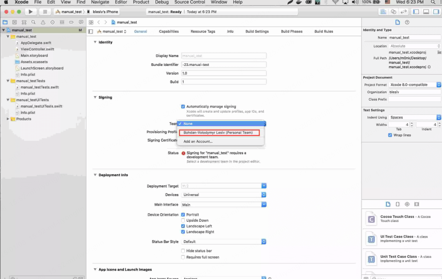The height and width of the screenshot is (279, 442).
Task: Open the Find navigator magnifier icon
Action: (33, 22)
